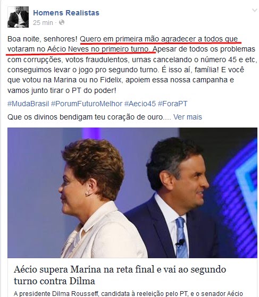Click the red-underlined sentence about Aécio Neves
The image size is (259, 297).
(x=122, y=44)
